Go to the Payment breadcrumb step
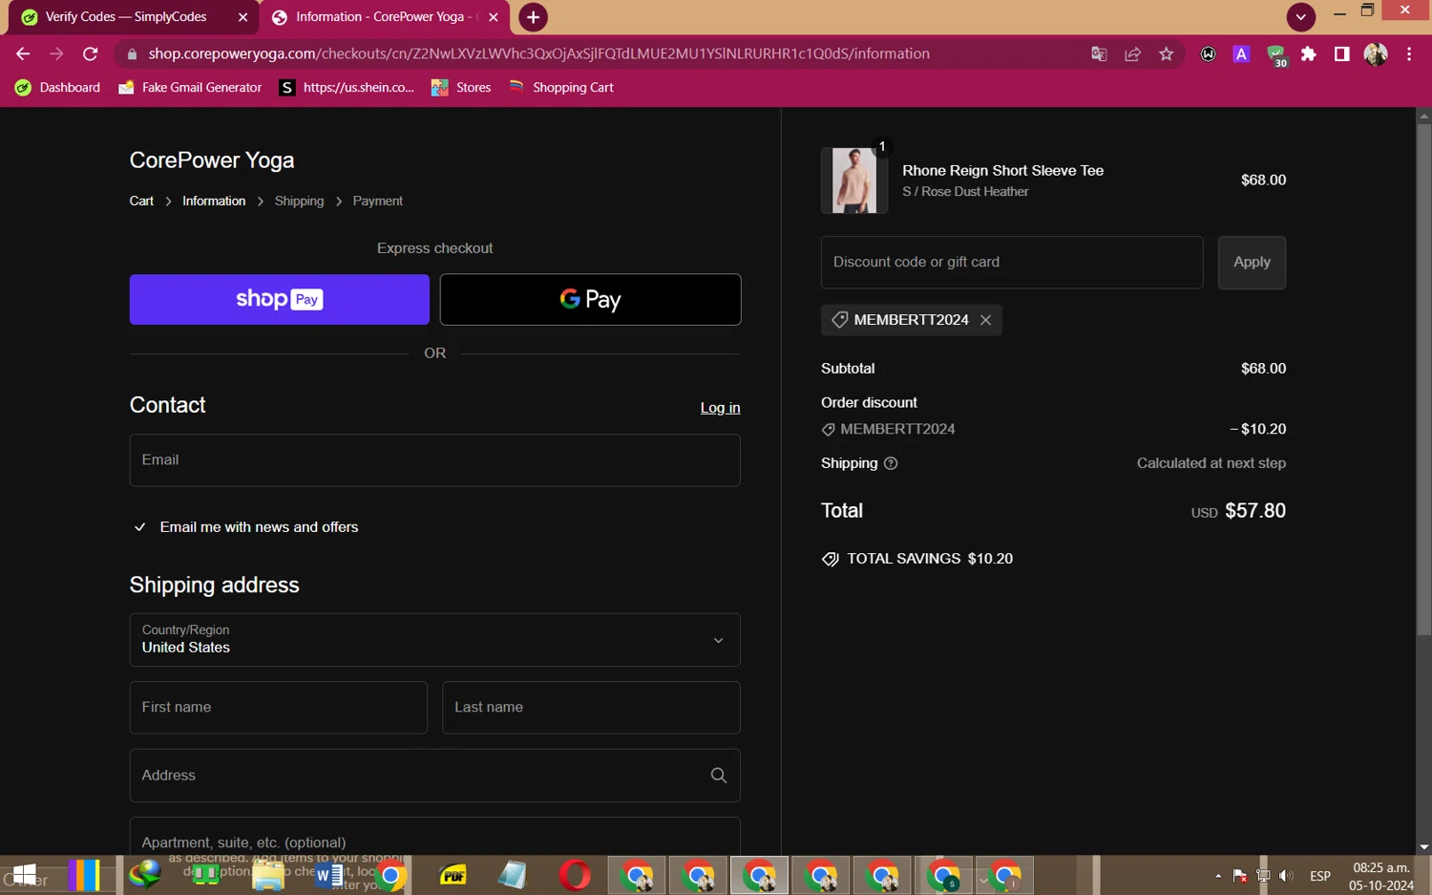This screenshot has height=895, width=1432. click(378, 202)
